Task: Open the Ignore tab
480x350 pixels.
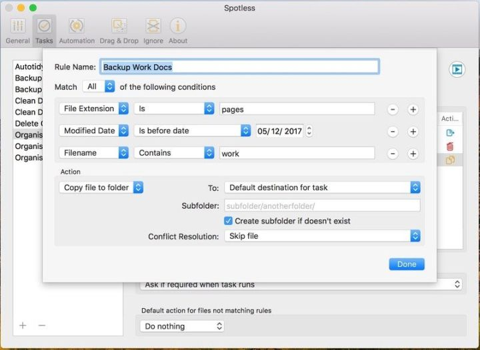Action: click(153, 31)
